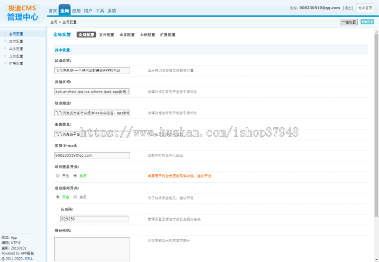Open the 用户 top menu
Screen dimensions: 379x262
tap(88, 10)
